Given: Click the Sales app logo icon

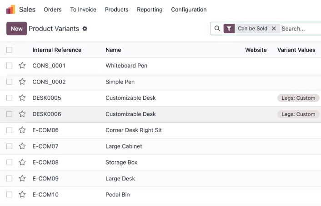Looking at the screenshot, I should point(10,10).
